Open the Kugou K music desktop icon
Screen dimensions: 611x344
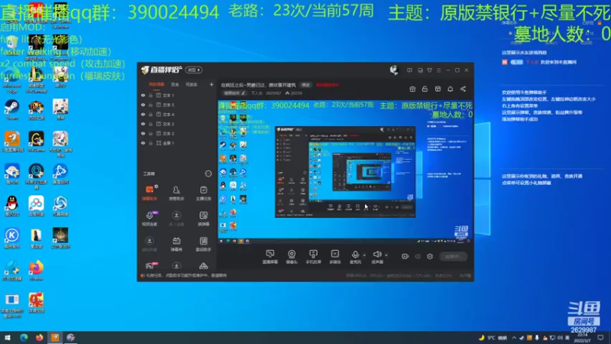coord(12,238)
